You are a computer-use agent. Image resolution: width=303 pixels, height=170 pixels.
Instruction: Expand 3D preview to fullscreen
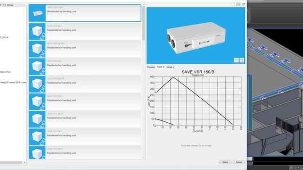point(242,60)
